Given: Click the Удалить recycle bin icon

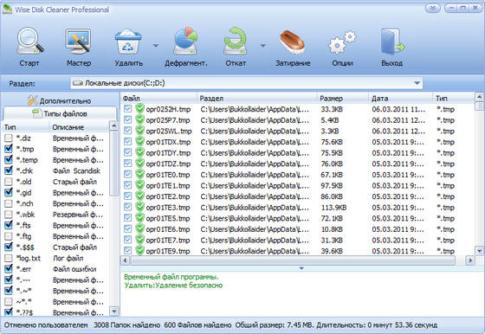Looking at the screenshot, I should point(128,42).
